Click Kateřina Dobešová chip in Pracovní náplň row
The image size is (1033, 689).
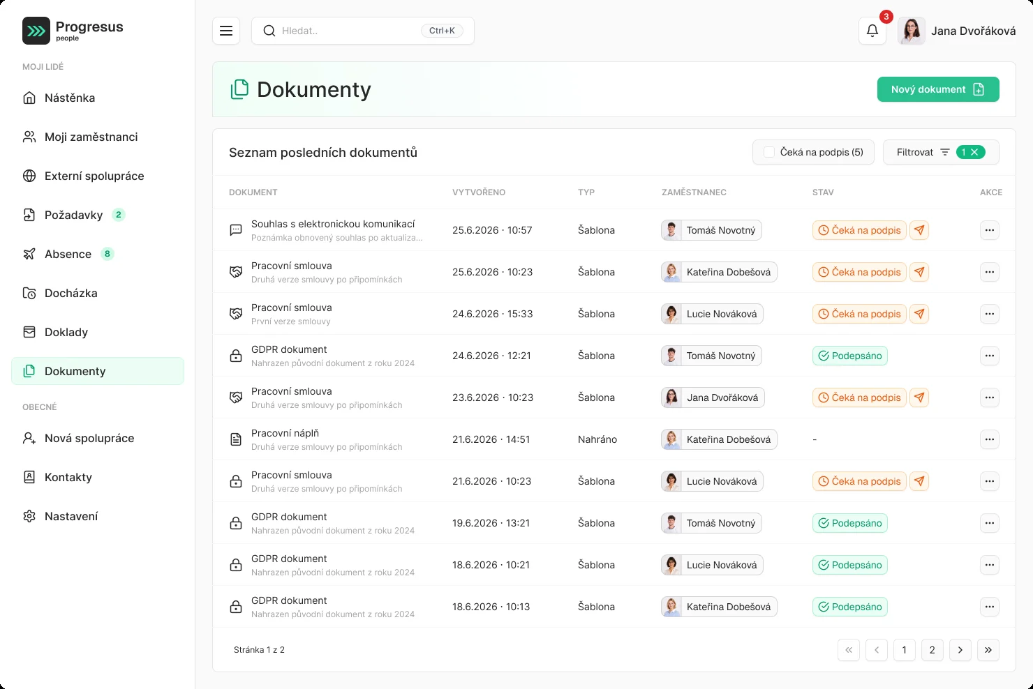click(x=719, y=439)
